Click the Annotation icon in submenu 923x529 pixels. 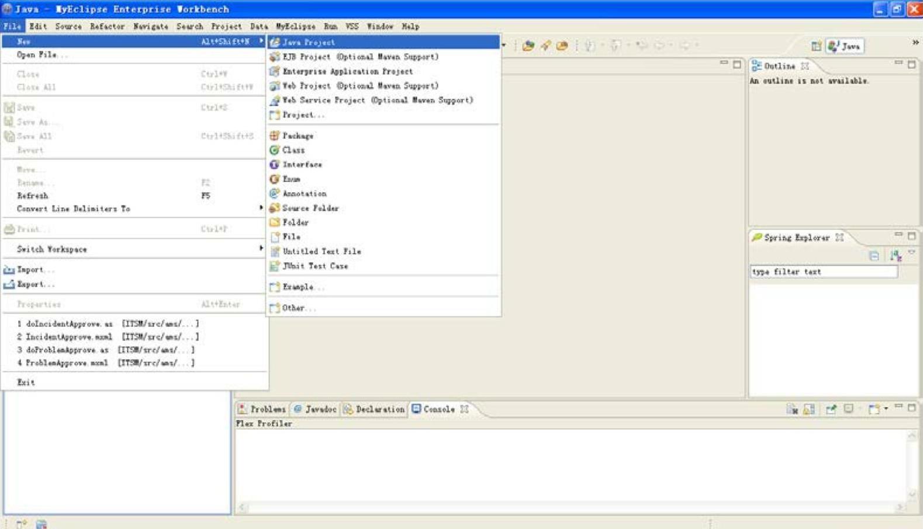pyautogui.click(x=274, y=193)
